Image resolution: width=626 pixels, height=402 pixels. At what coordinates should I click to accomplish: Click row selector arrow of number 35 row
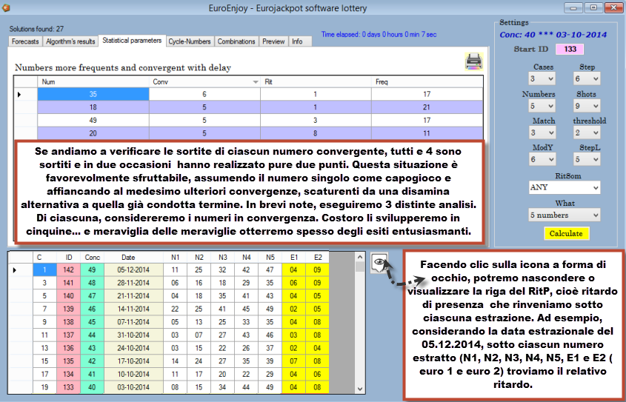pos(25,94)
